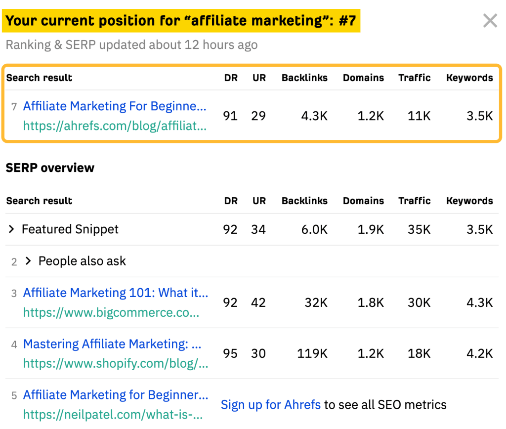
Task: Open Affiliate Marketing 101 result title
Action: click(116, 293)
